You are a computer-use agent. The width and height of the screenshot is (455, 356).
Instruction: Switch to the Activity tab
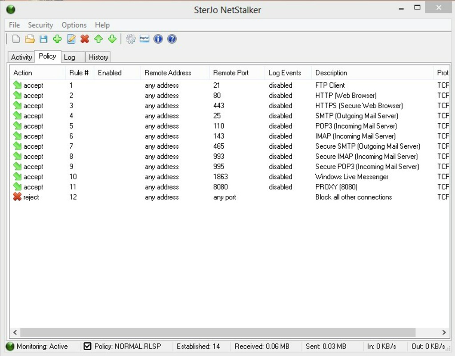[21, 57]
